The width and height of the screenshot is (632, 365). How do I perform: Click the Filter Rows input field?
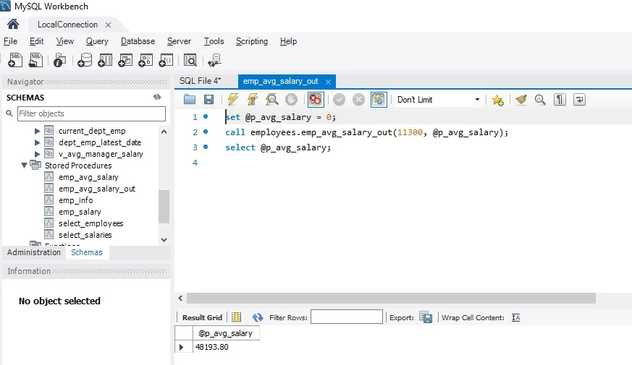point(346,317)
